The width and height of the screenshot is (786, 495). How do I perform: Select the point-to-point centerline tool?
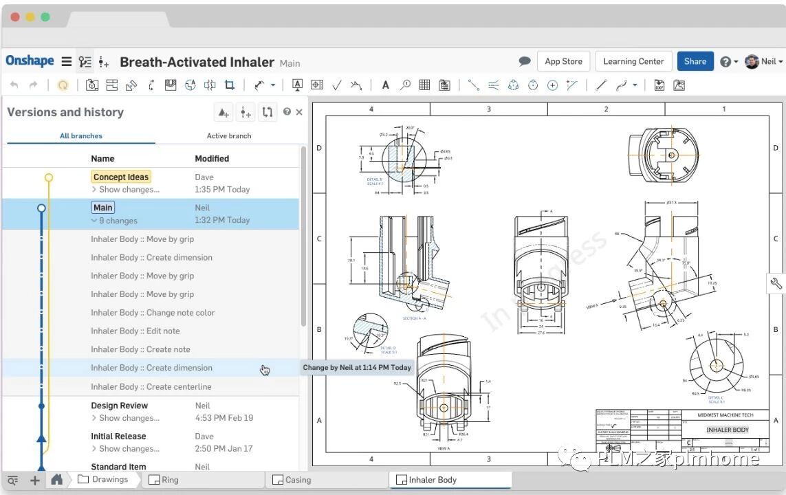(x=474, y=85)
